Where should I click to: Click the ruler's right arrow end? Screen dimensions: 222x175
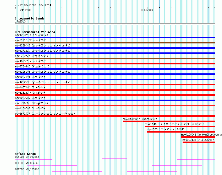point(214,8)
